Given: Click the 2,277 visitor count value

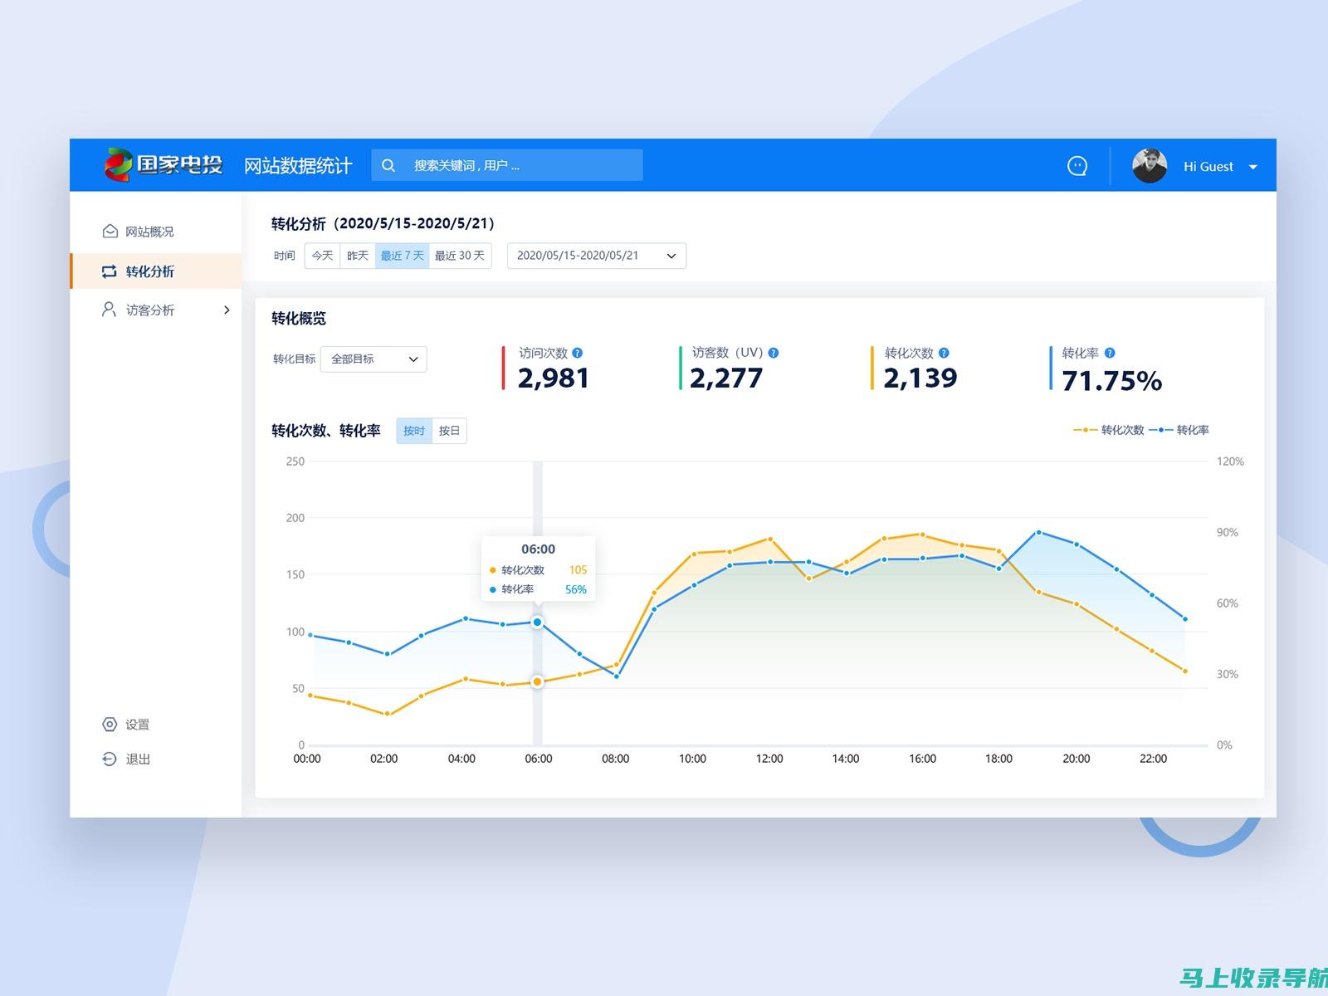Looking at the screenshot, I should [x=726, y=378].
